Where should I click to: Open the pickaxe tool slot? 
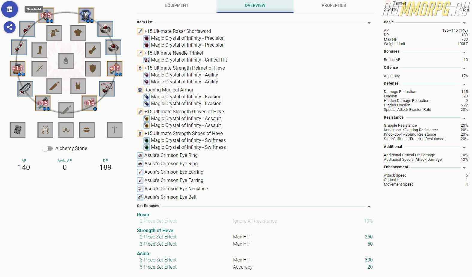click(x=114, y=130)
